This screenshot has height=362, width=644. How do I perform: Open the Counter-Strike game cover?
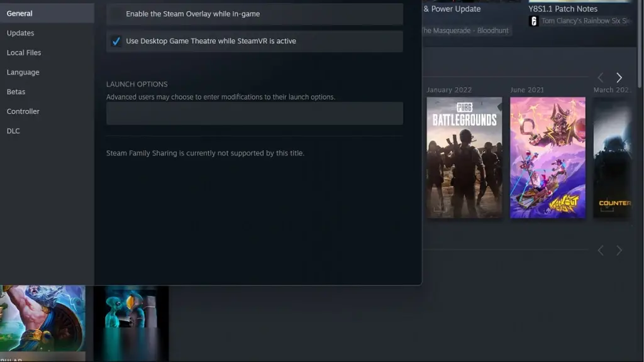tap(612, 158)
